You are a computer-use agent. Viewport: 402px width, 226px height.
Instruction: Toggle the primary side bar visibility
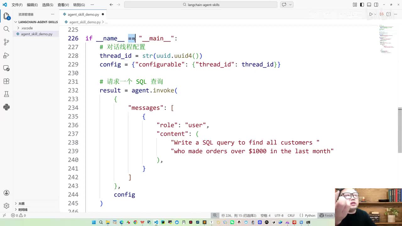(x=362, y=5)
